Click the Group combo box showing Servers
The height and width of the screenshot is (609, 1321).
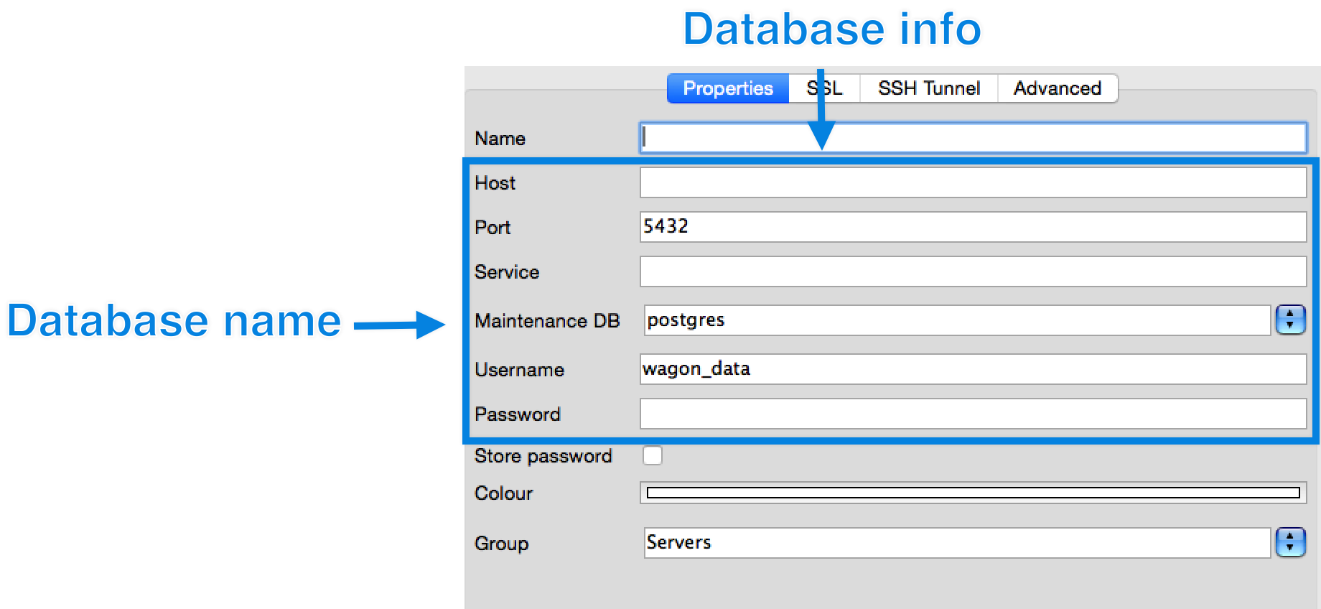[956, 543]
